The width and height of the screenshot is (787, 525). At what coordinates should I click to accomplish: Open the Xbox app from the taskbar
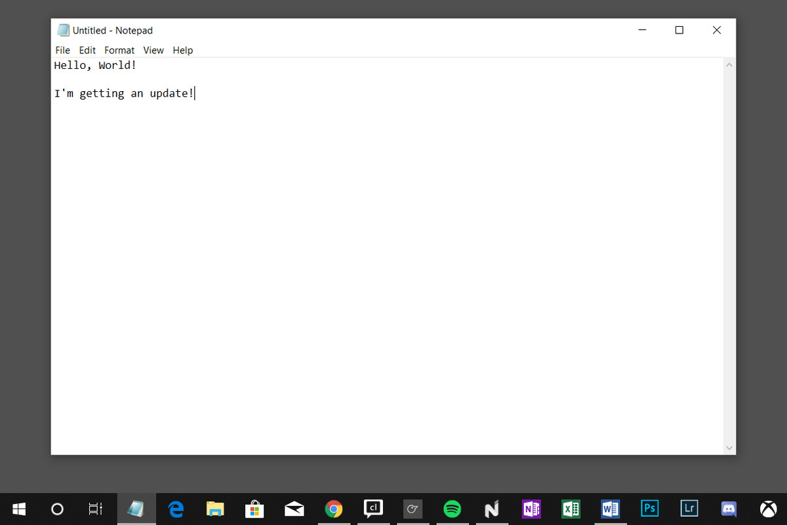[x=768, y=509]
